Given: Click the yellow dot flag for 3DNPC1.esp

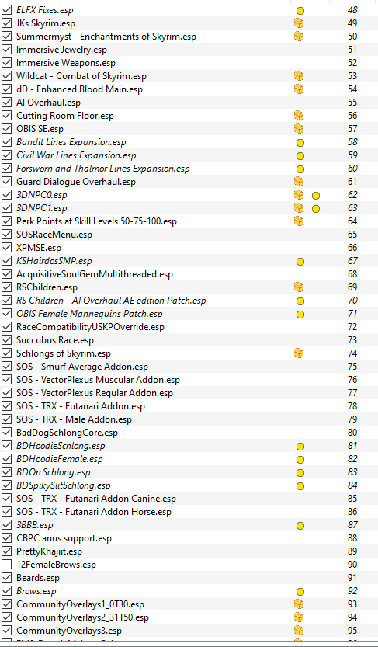Looking at the screenshot, I should click(x=316, y=209).
